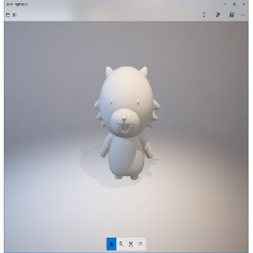Open the more options ellipsis menu

pyautogui.click(x=244, y=15)
